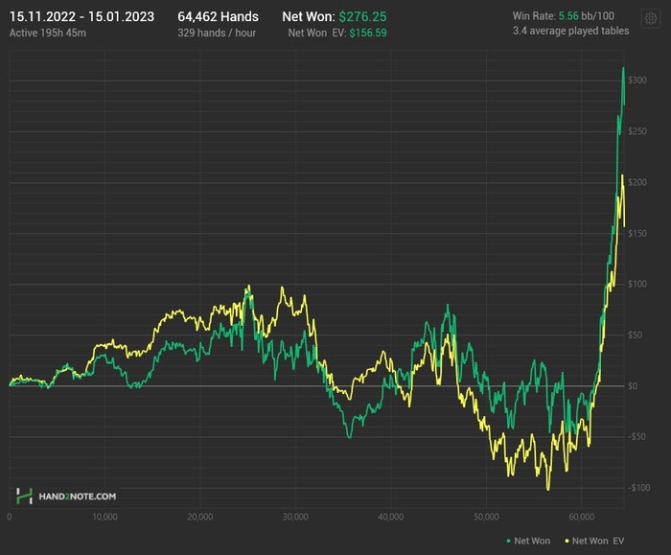Toggle the Net Won EV legend label
This screenshot has width=671, height=555.
point(598,541)
